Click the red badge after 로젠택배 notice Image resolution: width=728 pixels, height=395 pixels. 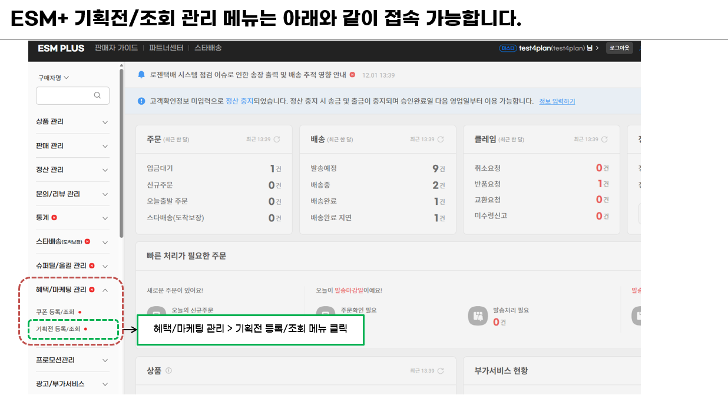tap(352, 75)
